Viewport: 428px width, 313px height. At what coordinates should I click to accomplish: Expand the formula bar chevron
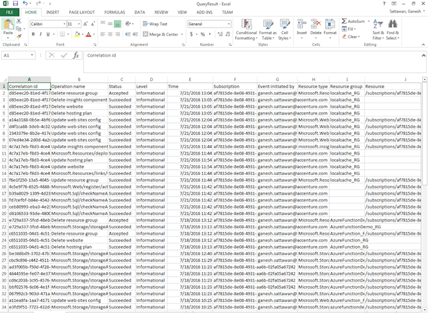pos(423,55)
